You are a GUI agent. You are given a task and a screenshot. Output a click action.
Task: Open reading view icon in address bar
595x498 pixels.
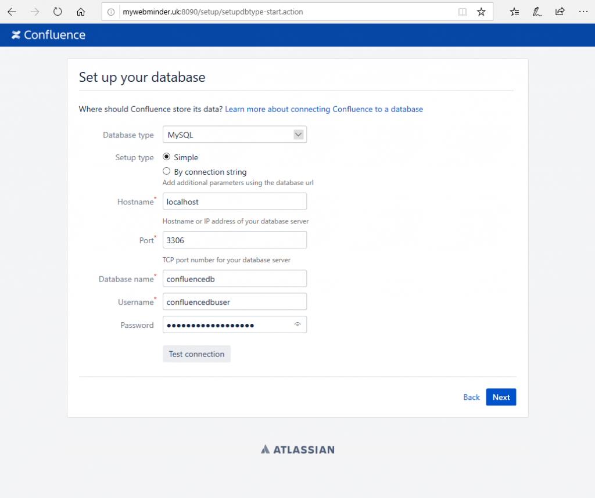point(462,12)
